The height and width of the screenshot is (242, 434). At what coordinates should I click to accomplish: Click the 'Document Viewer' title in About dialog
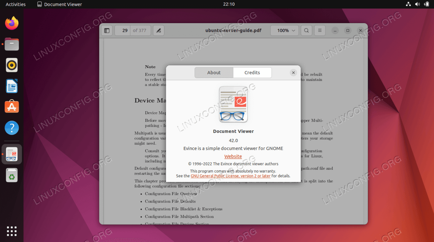[x=233, y=131]
